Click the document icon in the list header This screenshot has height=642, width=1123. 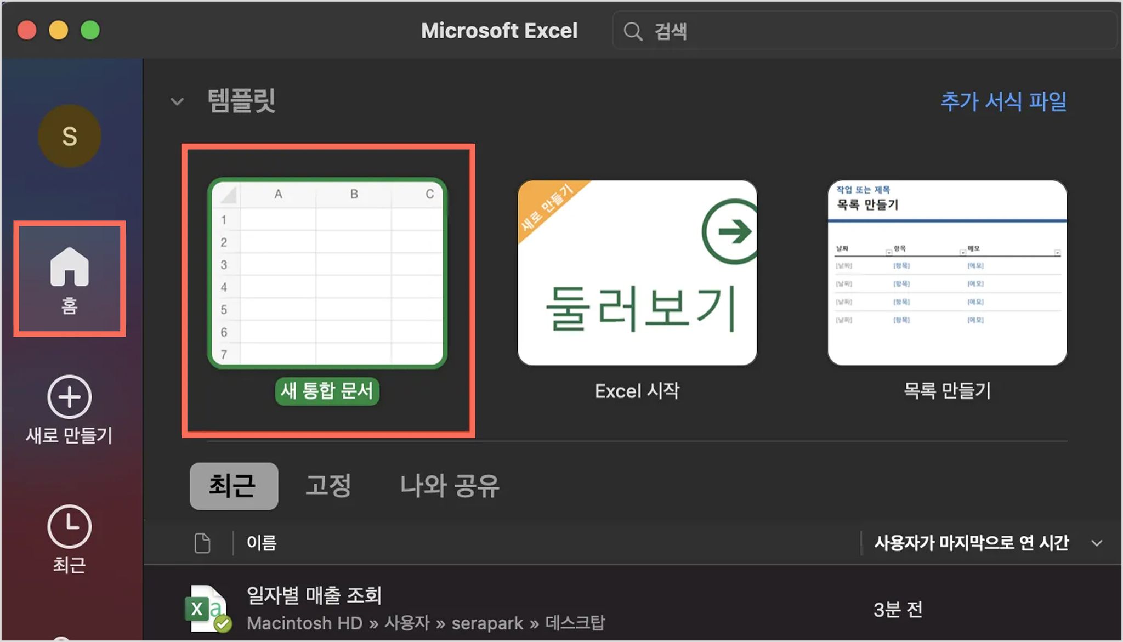point(202,543)
